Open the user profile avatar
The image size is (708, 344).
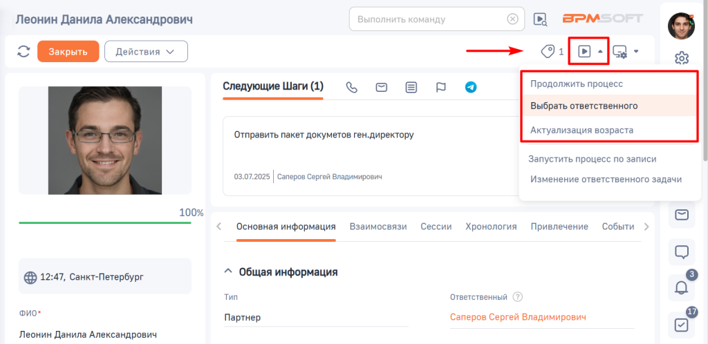[681, 26]
